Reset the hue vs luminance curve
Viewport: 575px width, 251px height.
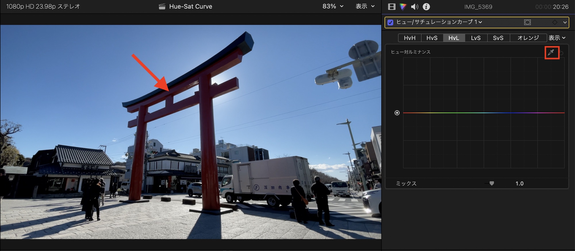561,53
